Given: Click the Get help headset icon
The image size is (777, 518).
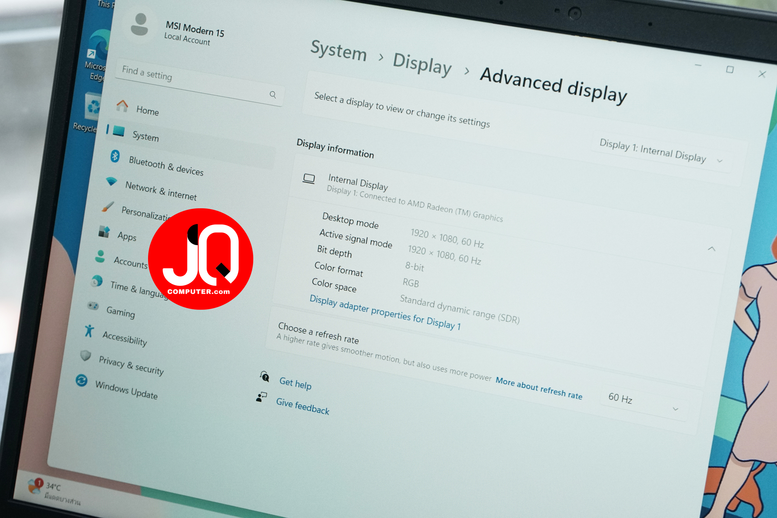Looking at the screenshot, I should click(265, 376).
